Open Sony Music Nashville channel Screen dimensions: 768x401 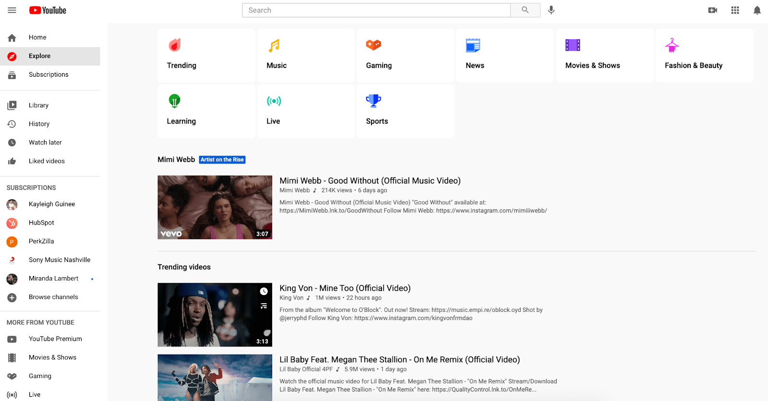pyautogui.click(x=50, y=260)
